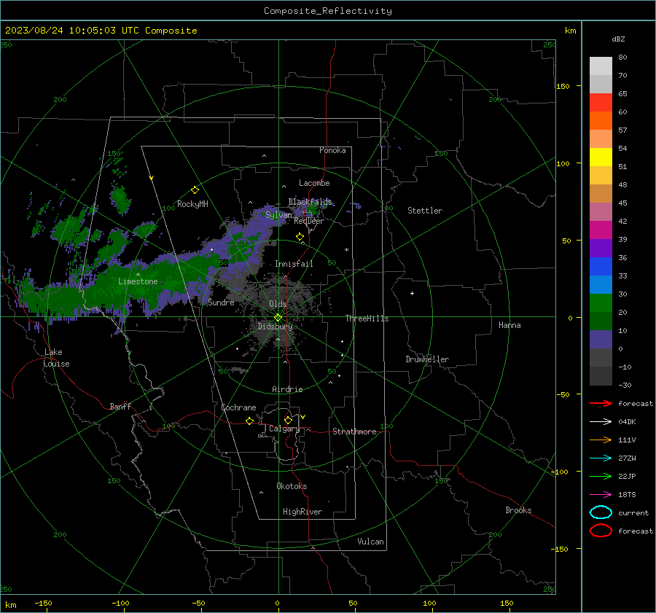656x613 pixels.
Task: Click the ThreeHills label
Action: pyautogui.click(x=367, y=319)
